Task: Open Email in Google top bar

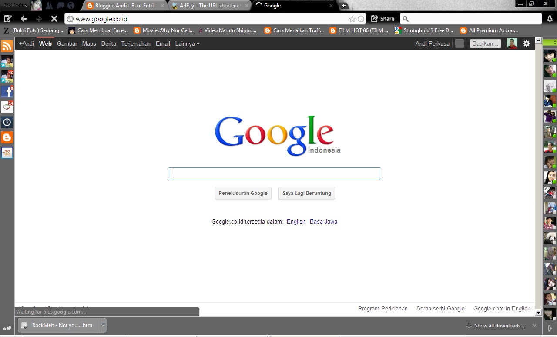Action: [163, 43]
